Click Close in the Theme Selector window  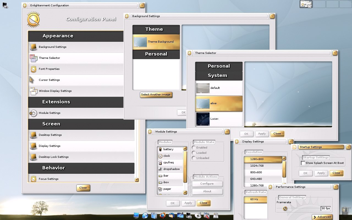coord(277,134)
